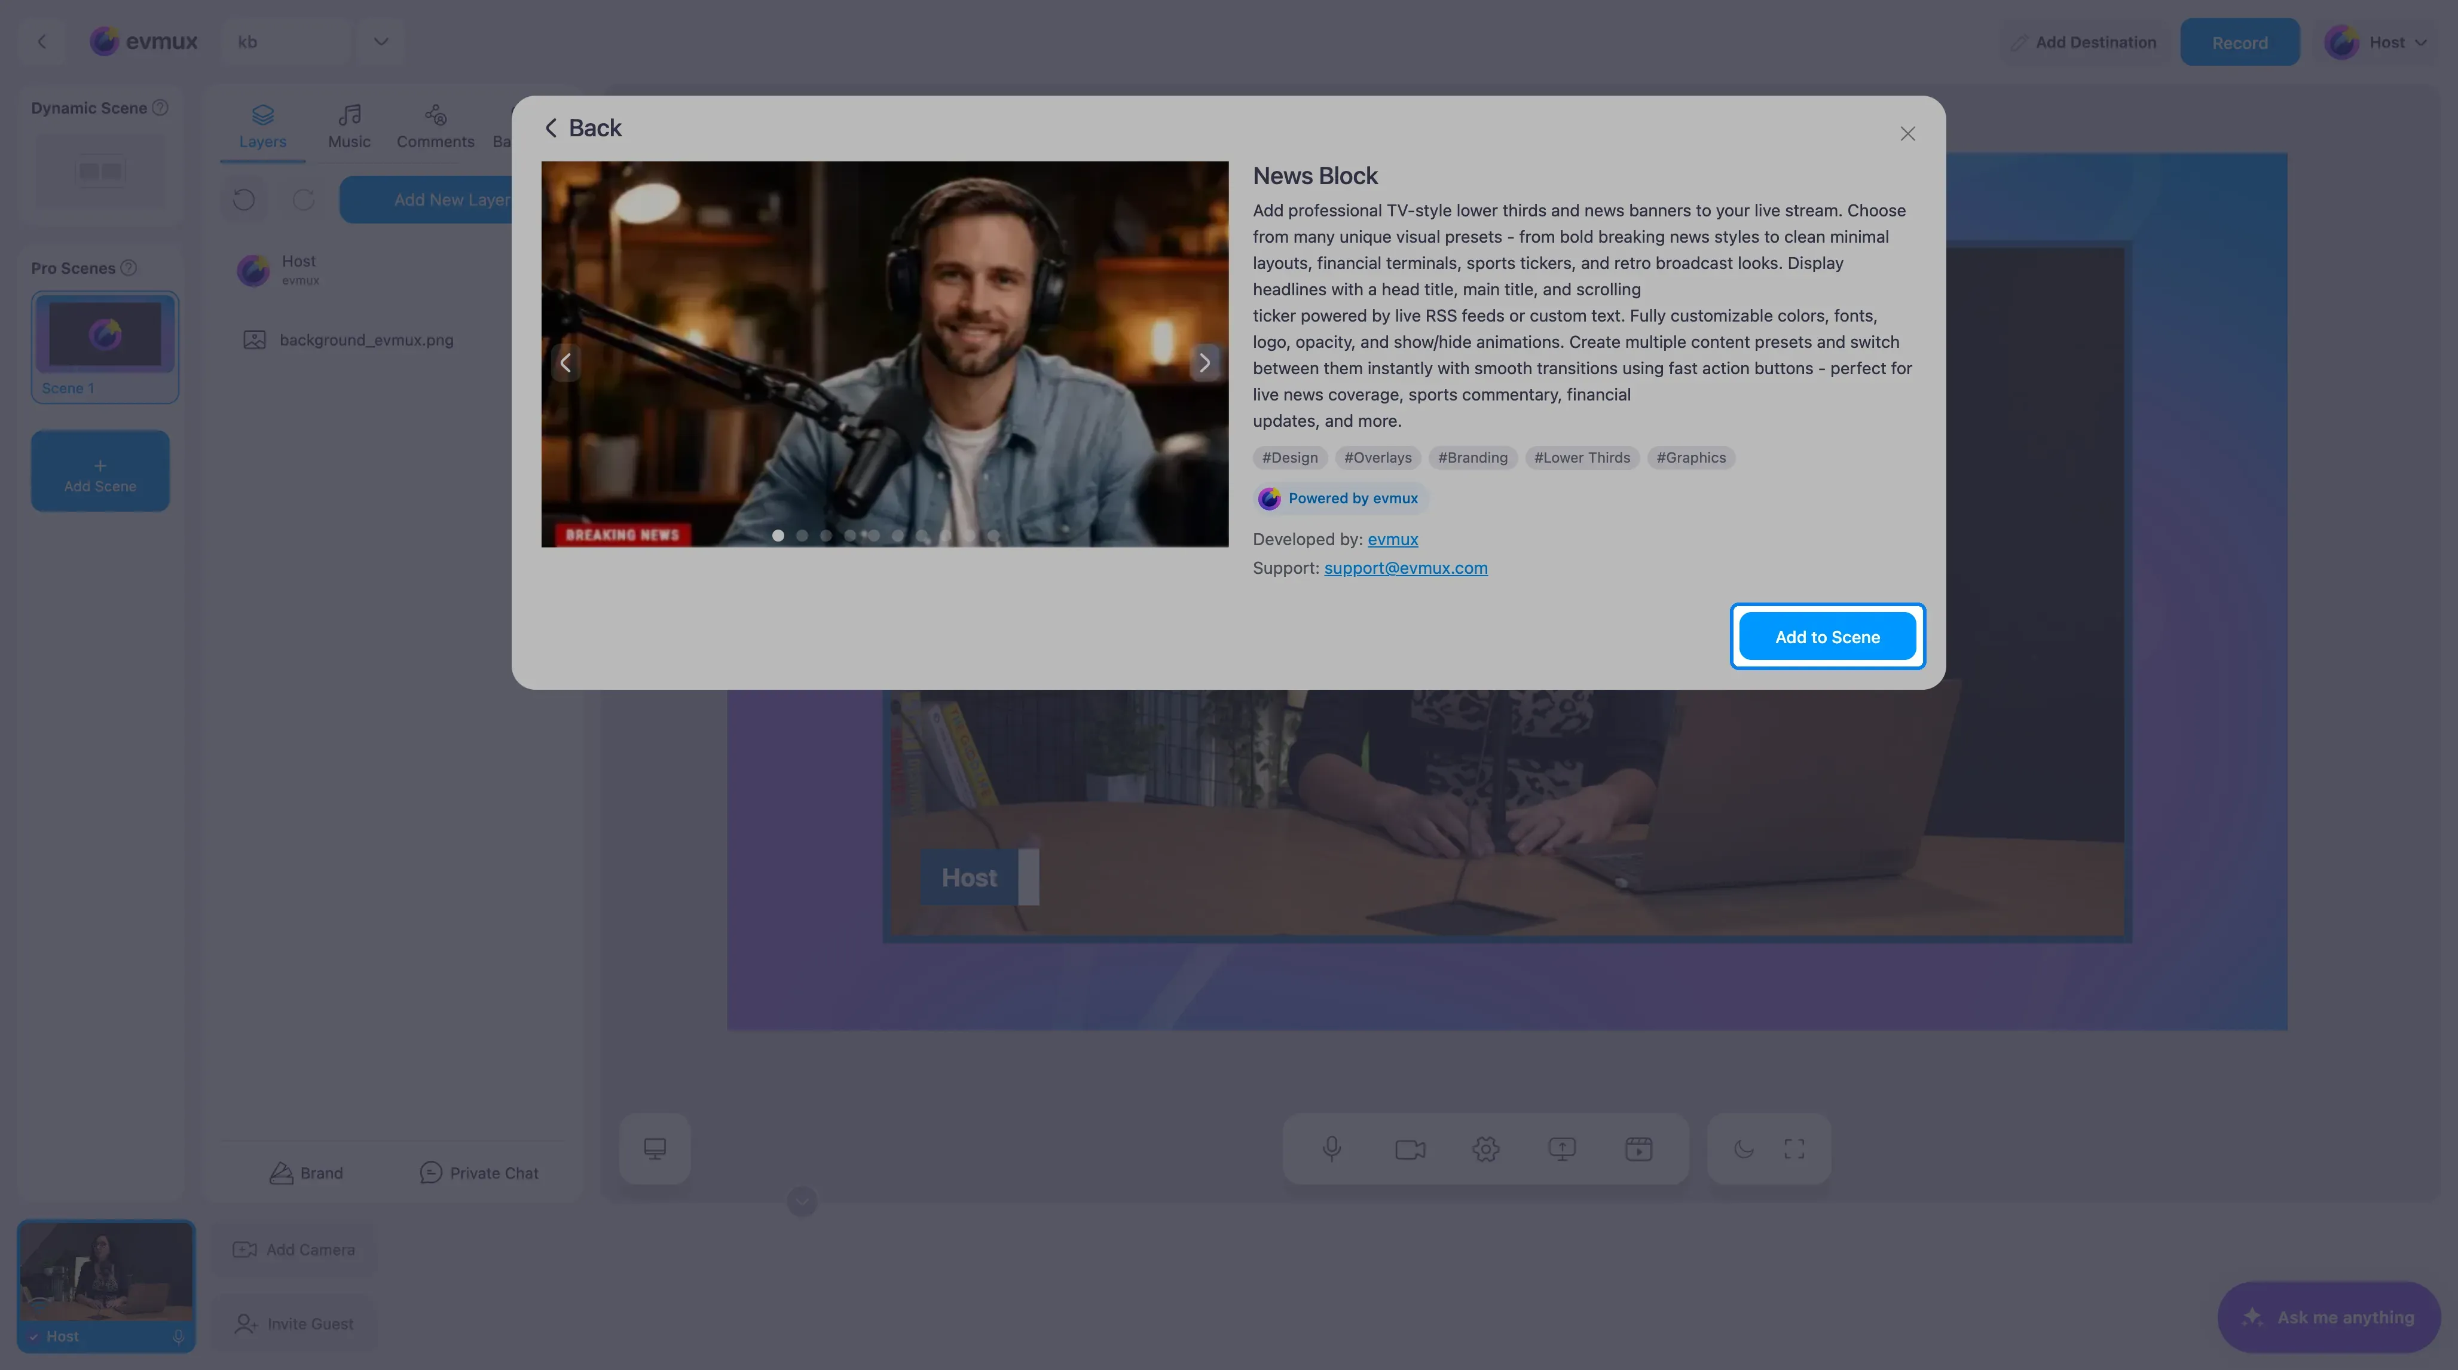Undo the last layer change
The width and height of the screenshot is (2458, 1370).
click(x=243, y=200)
